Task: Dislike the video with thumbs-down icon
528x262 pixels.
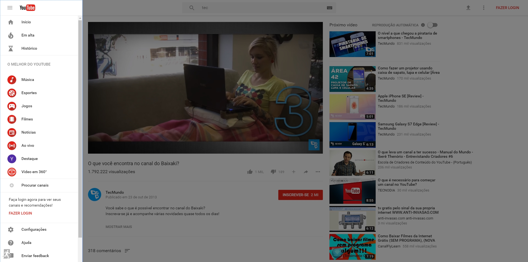Action: [273, 172]
